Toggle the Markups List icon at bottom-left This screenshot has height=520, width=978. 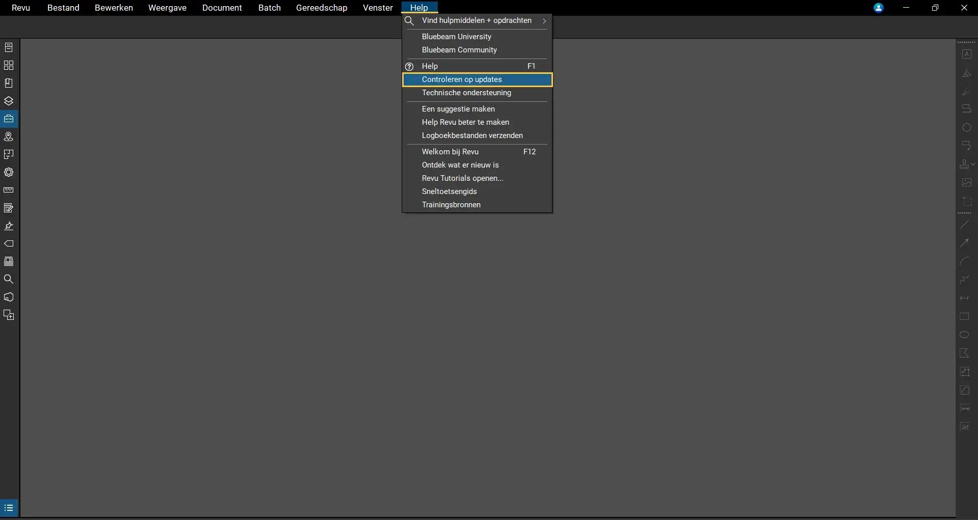[9, 508]
